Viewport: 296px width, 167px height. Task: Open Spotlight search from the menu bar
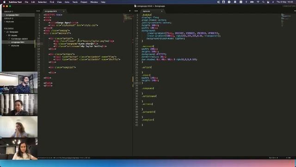pyautogui.click(x=263, y=2)
